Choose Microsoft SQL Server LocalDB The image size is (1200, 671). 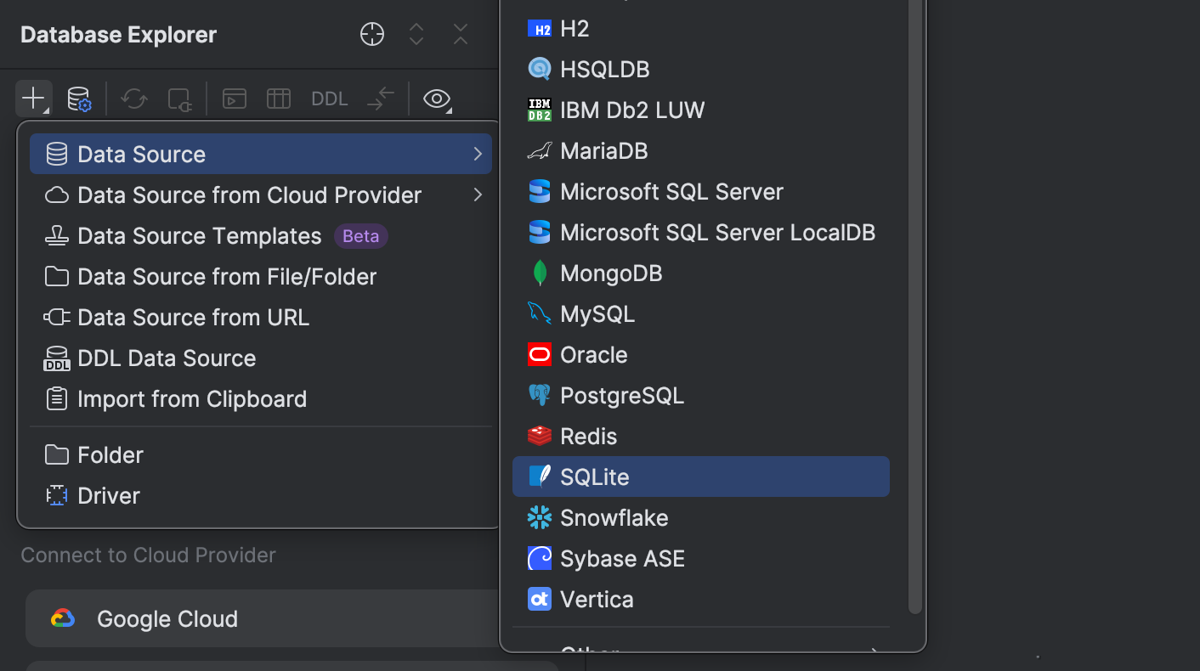[701, 232]
